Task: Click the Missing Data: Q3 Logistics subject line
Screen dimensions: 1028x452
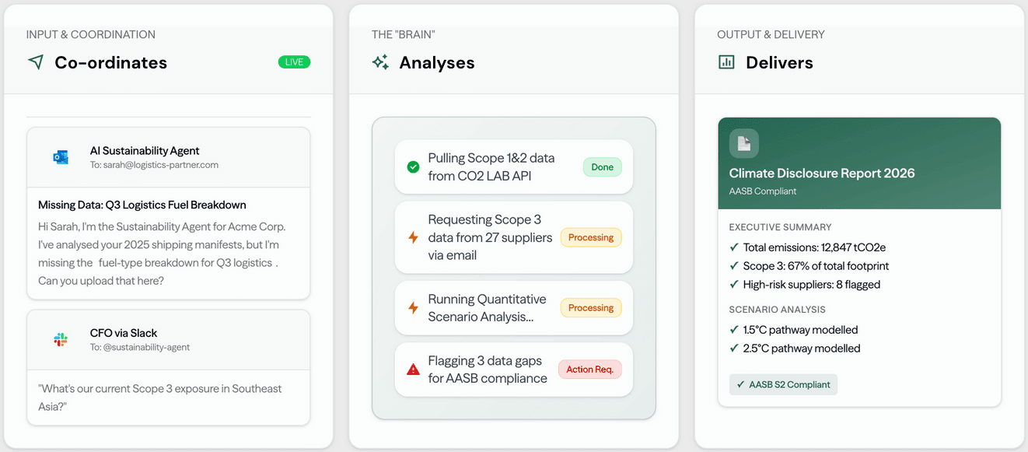Action: point(142,205)
